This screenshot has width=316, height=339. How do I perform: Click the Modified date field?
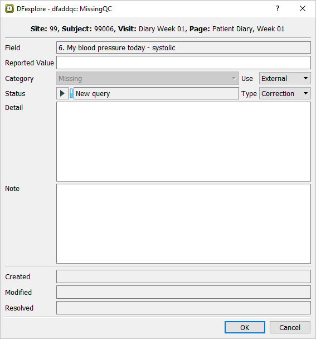183,292
